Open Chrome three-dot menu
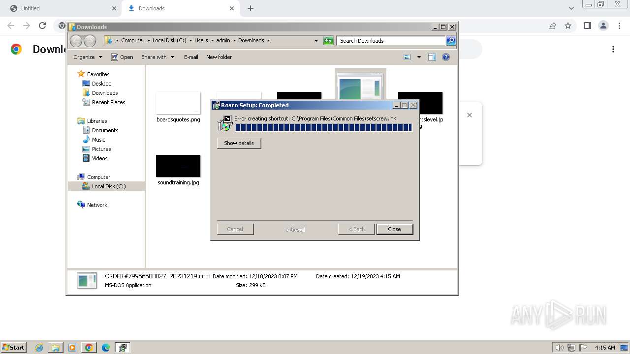The image size is (630, 354). (619, 26)
